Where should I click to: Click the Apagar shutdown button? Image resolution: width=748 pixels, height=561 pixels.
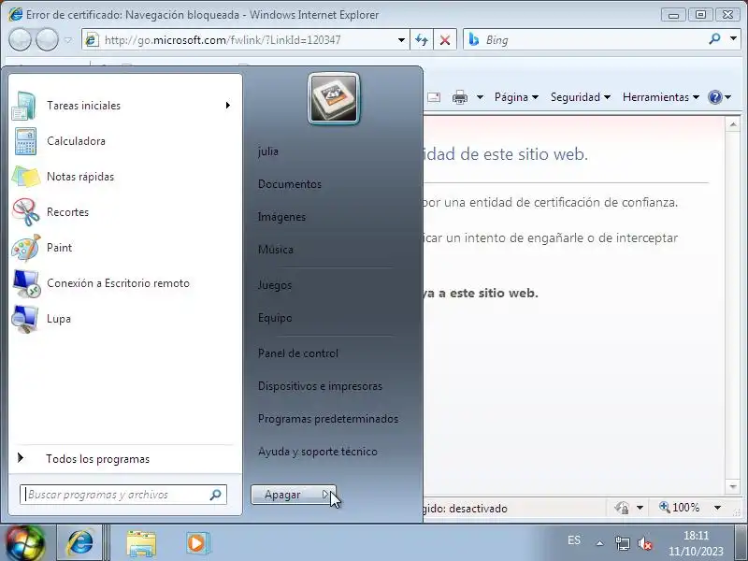[x=283, y=495]
